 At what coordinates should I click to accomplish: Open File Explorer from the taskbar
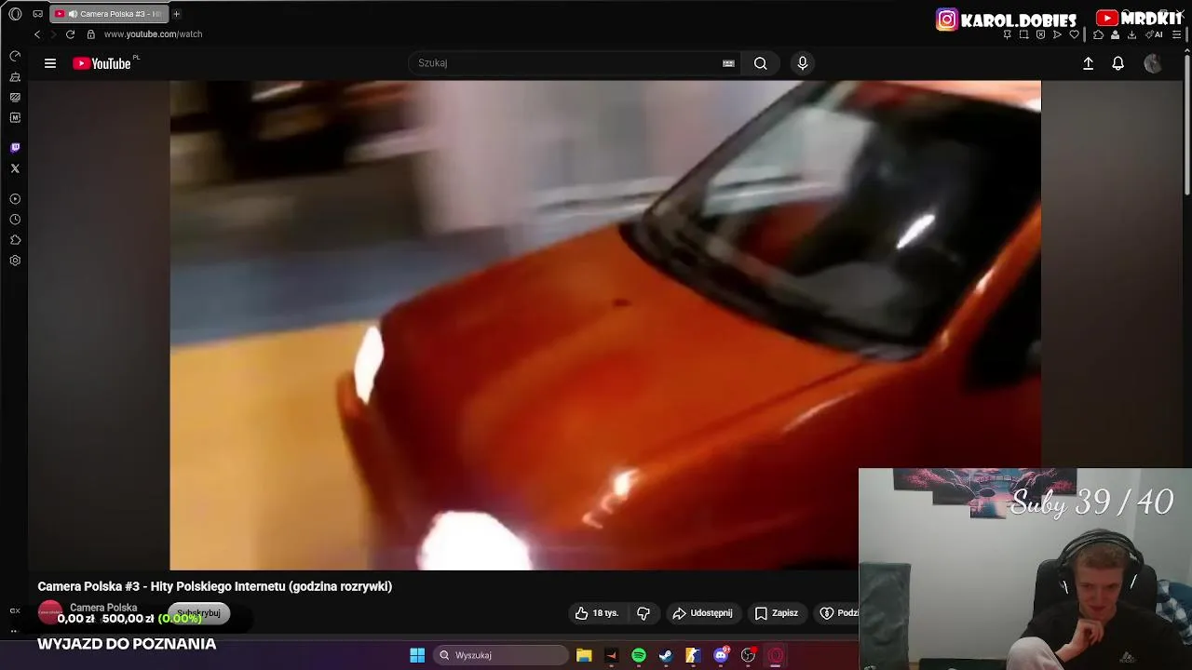[x=584, y=655]
